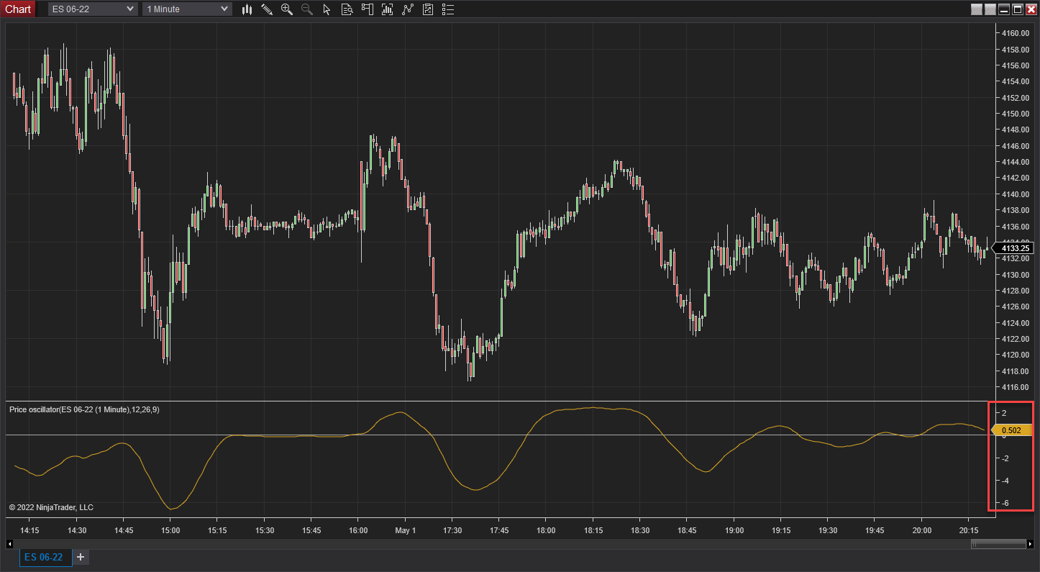Expand the instrument selector chevron
The height and width of the screenshot is (572, 1040).
(129, 9)
